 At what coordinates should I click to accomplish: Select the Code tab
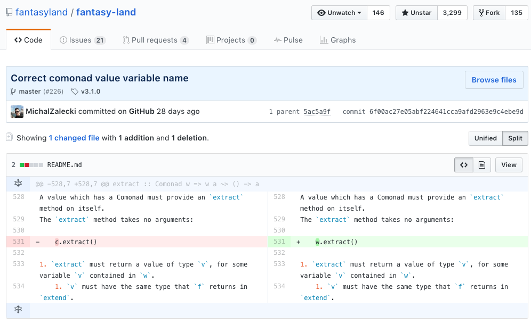coord(28,40)
